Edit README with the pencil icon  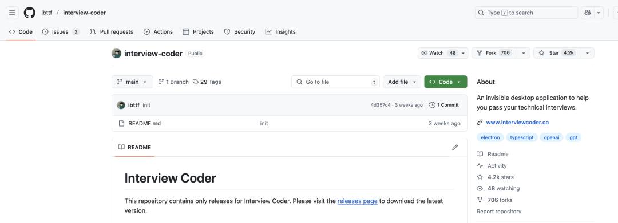[x=455, y=147]
